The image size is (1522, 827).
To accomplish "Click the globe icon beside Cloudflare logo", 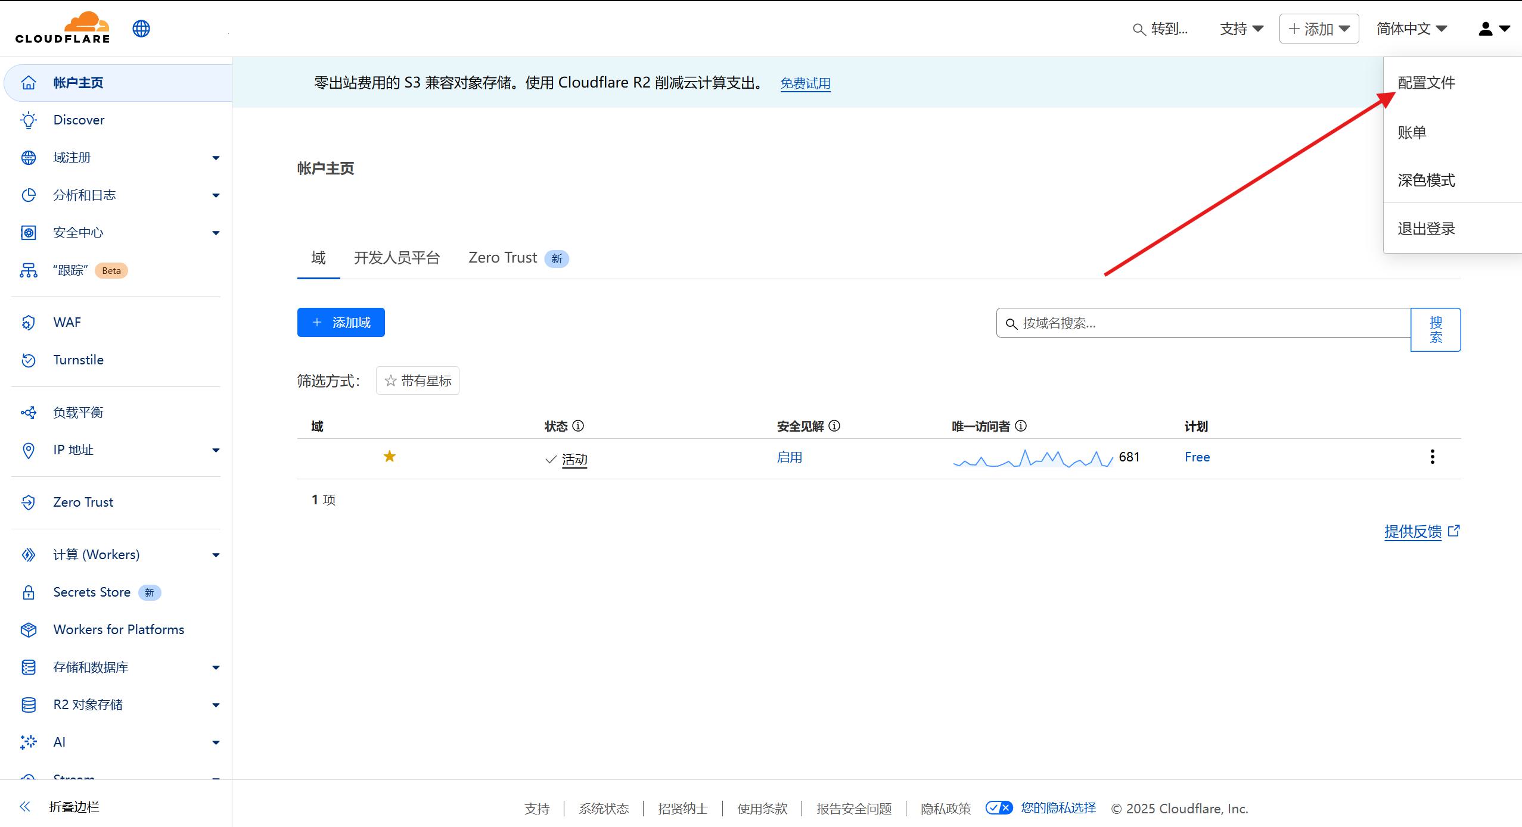I will coord(141,29).
